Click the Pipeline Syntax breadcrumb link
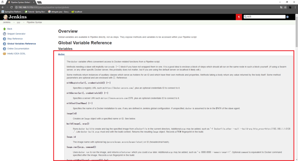The image size is (298, 161). click(x=35, y=22)
